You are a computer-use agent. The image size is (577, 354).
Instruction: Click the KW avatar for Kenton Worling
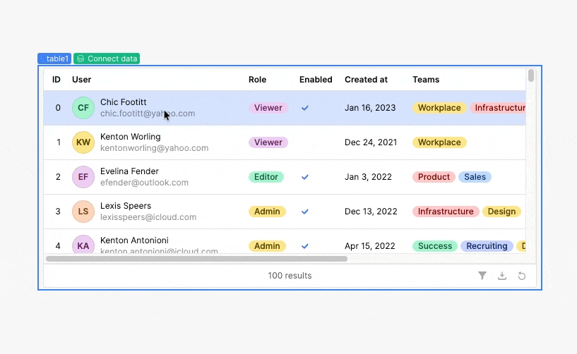coord(83,142)
